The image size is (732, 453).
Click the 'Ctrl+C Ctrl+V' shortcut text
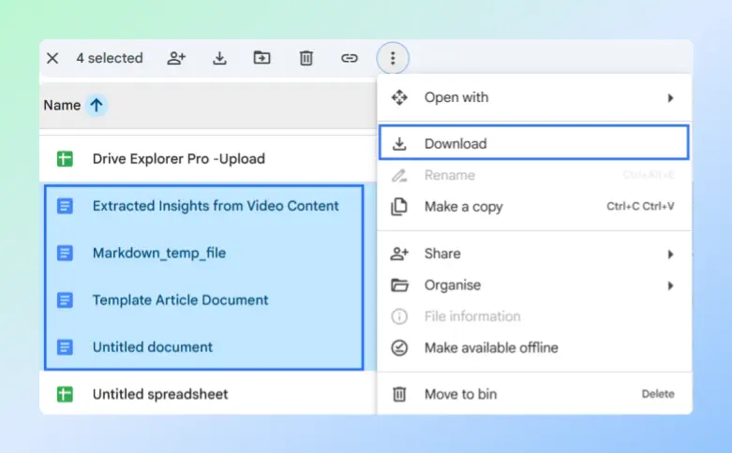tap(640, 206)
